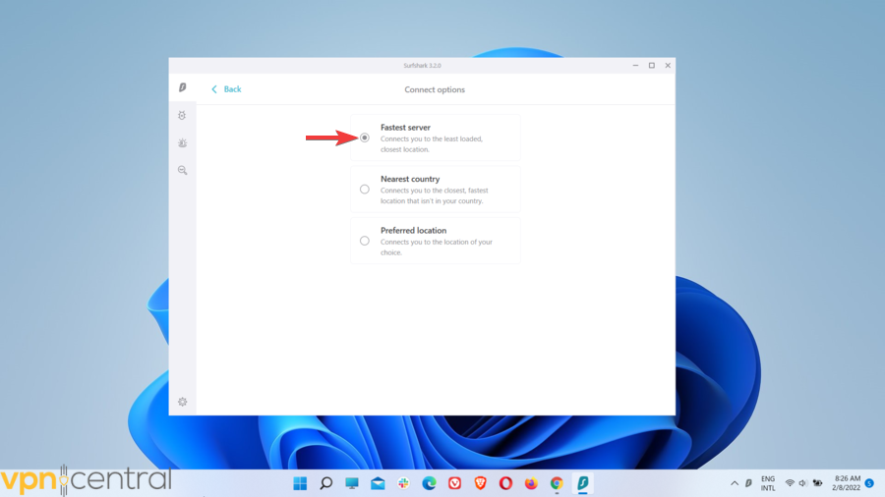Select the Preferred location radio button
Image resolution: width=885 pixels, height=497 pixels.
pos(365,241)
